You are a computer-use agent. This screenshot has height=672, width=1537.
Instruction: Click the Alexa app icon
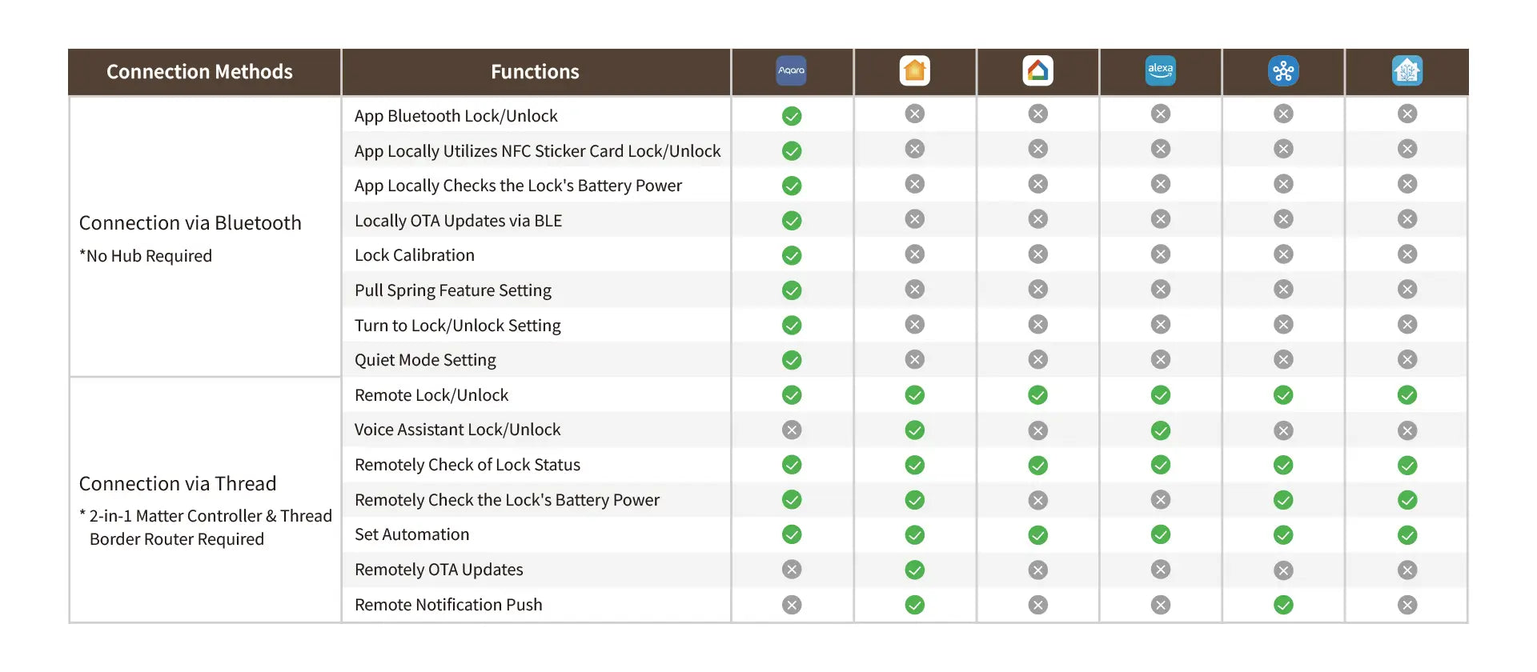(x=1160, y=70)
